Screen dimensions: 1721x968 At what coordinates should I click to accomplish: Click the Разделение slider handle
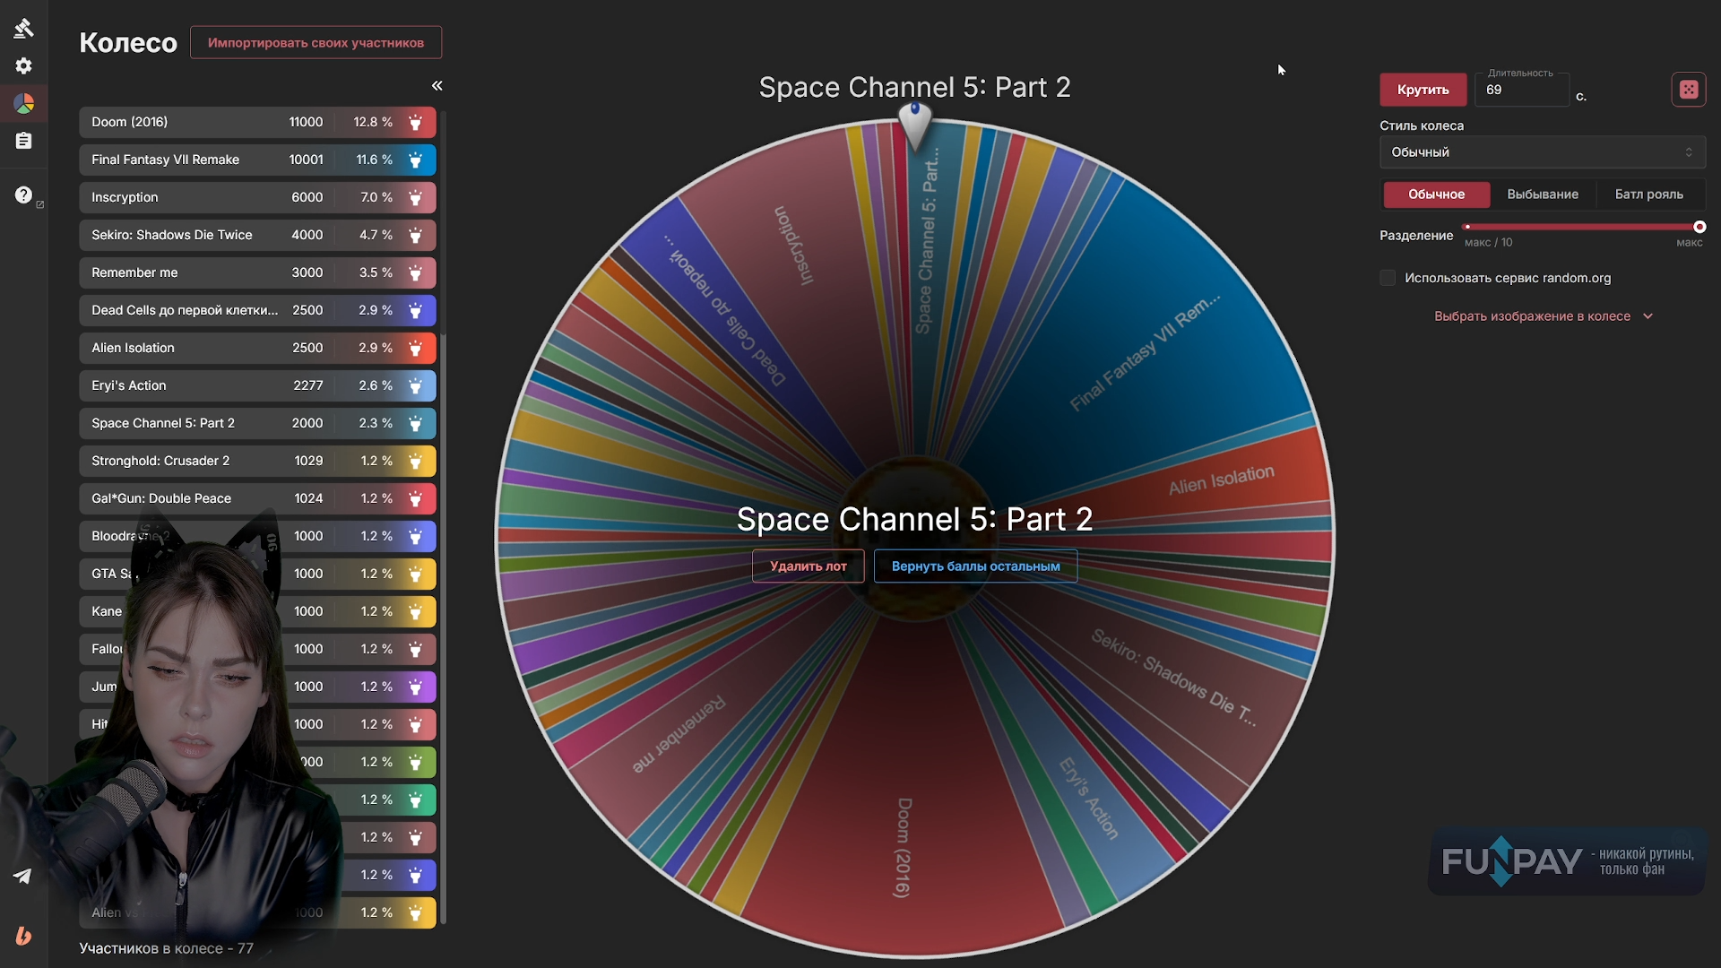tap(1699, 227)
